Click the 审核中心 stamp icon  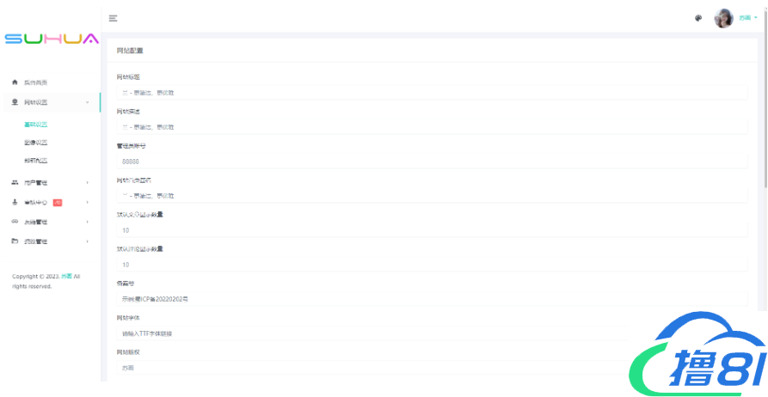coord(15,203)
